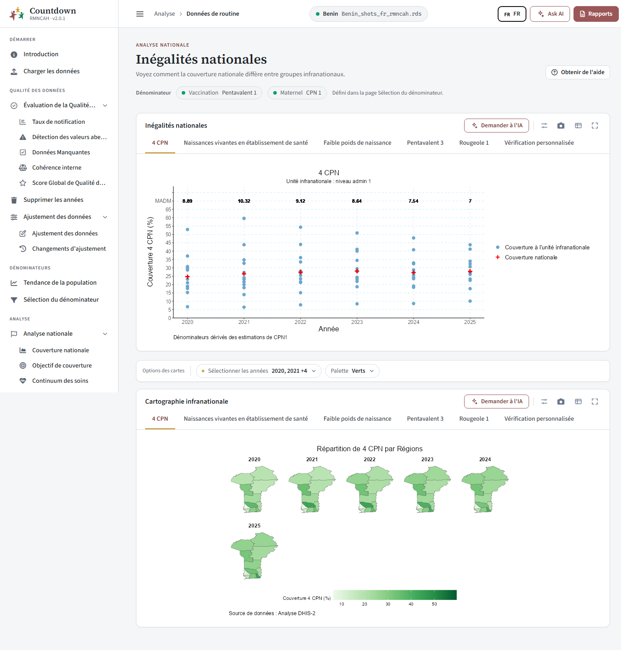
Task: Open table view icon in Cartographie infranationale card
Action: pos(578,402)
